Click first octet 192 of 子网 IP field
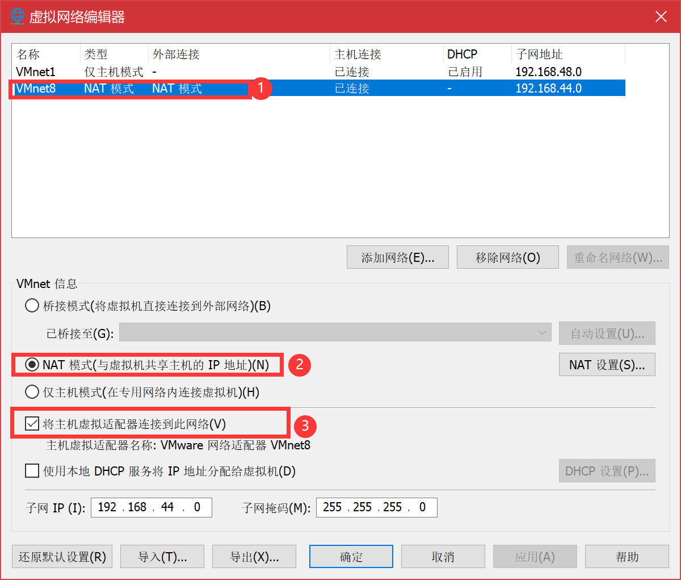 pyautogui.click(x=107, y=507)
